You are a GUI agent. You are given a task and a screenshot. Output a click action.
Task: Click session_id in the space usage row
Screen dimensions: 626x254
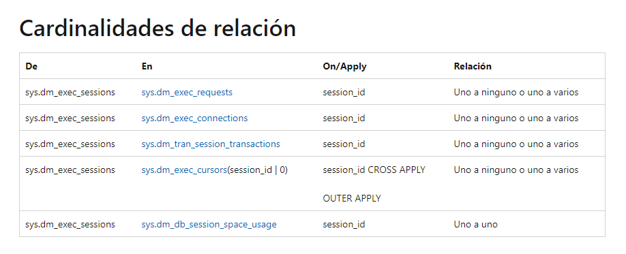344,225
